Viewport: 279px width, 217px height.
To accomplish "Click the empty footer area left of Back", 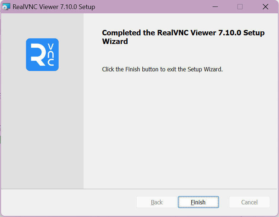I will coord(68,202).
